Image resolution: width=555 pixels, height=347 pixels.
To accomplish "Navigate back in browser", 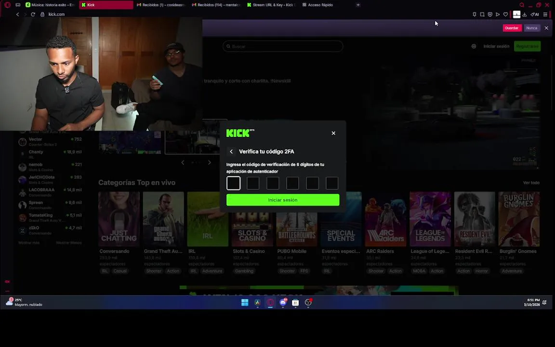I will tap(17, 14).
